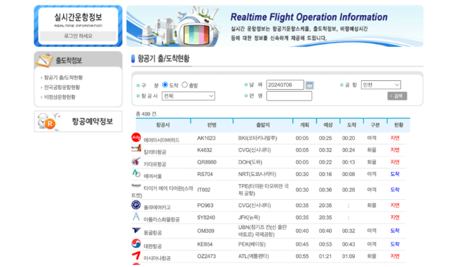Screen dimensions: 476x267
Task: Click flight number QR8980
Action: [x=207, y=162]
